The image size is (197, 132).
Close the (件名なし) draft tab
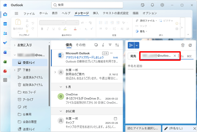click(195, 128)
